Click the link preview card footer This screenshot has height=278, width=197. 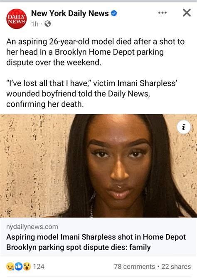98,237
